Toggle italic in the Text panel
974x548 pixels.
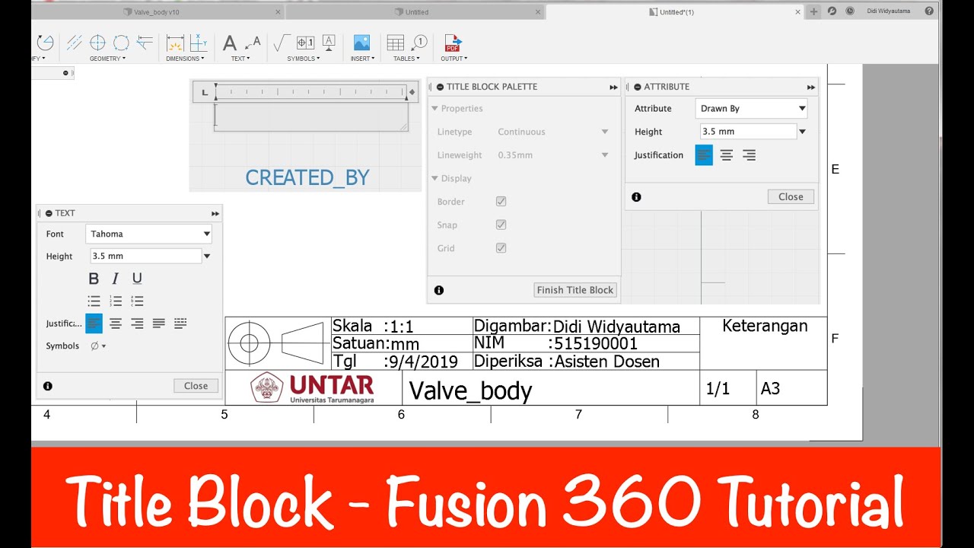pyautogui.click(x=116, y=279)
